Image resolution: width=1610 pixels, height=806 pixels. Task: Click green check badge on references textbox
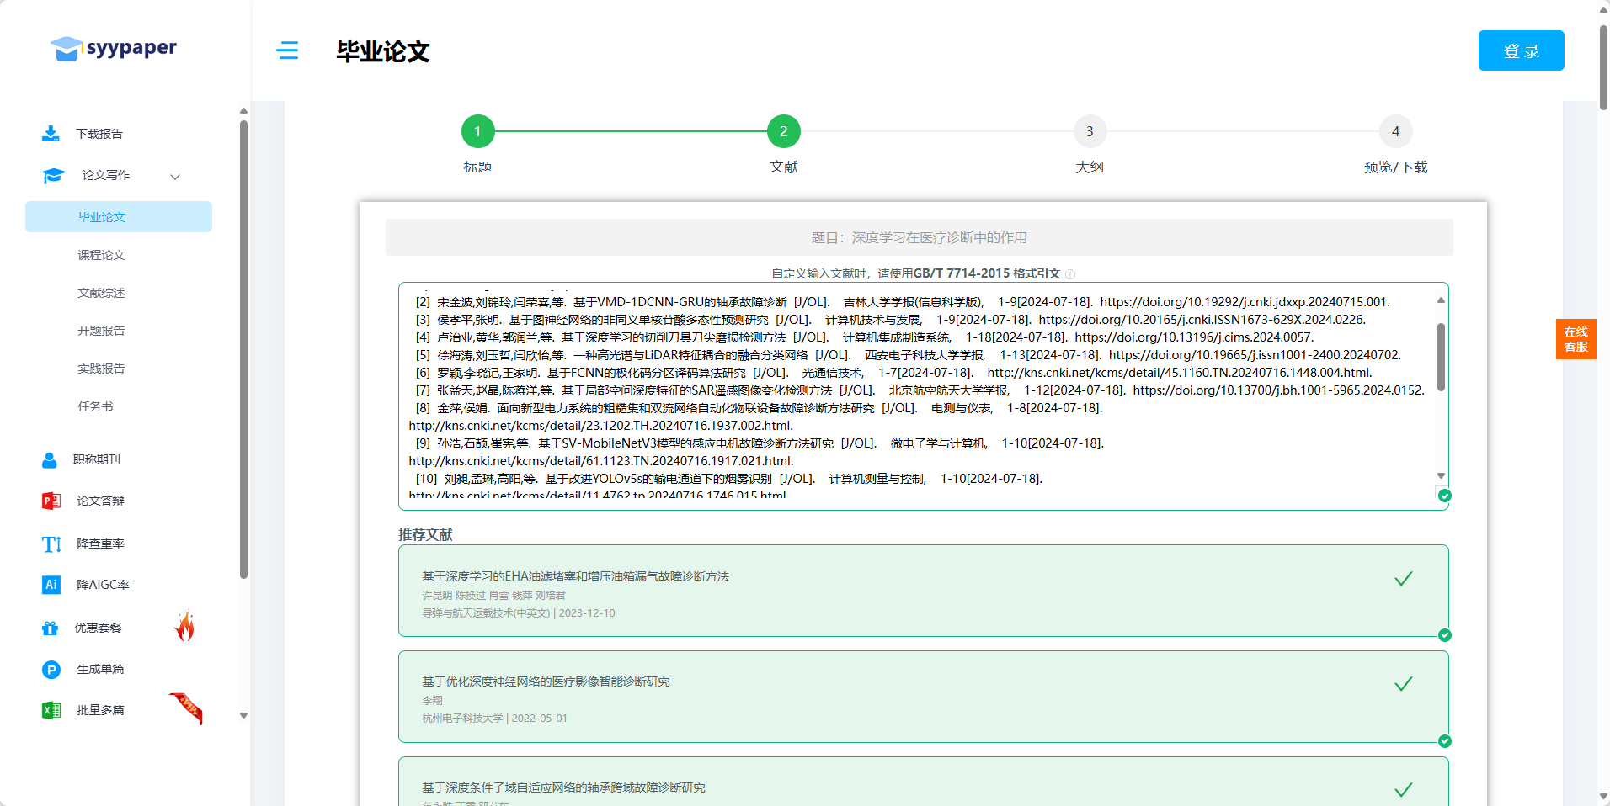pos(1445,496)
